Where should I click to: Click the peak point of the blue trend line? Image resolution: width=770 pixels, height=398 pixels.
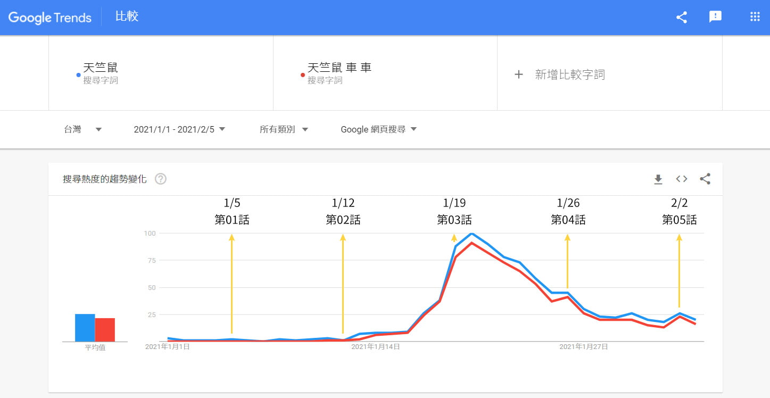point(473,234)
